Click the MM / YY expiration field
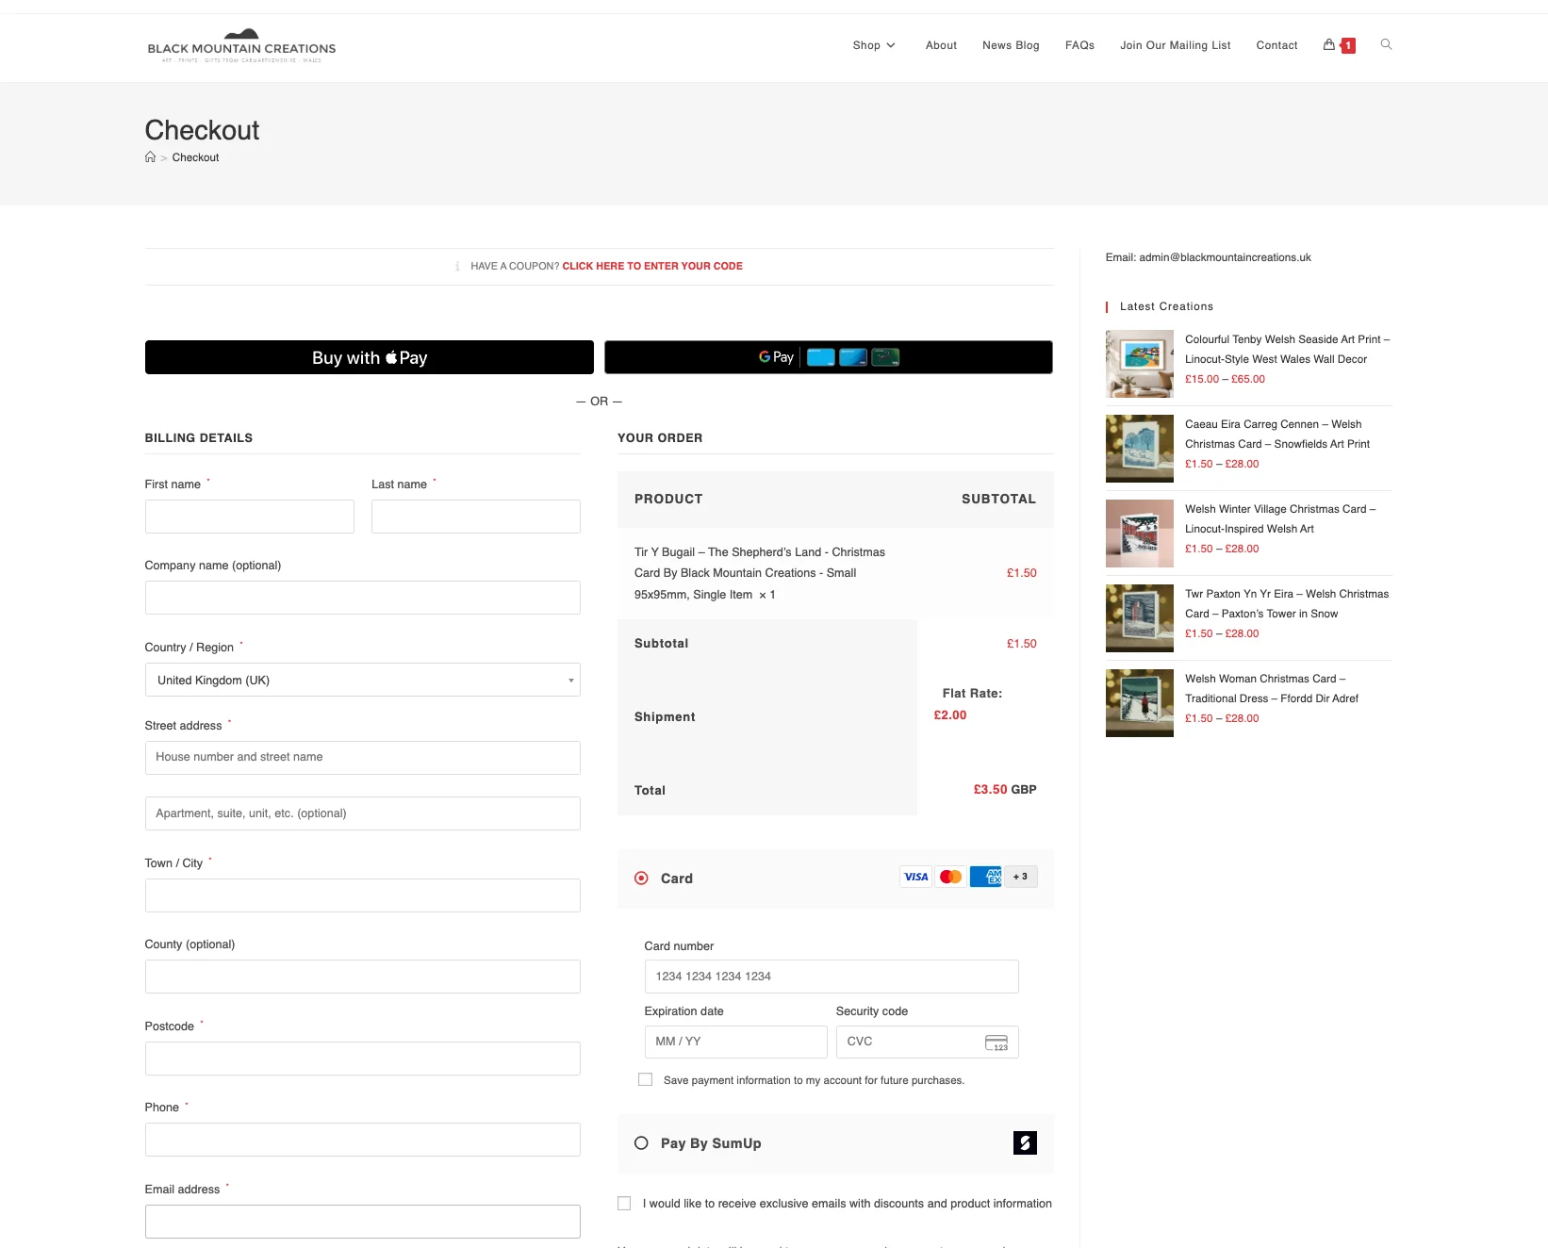The image size is (1548, 1248). coord(736,1042)
